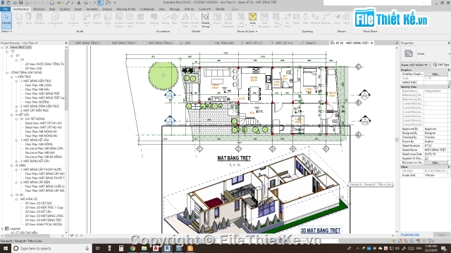The width and height of the screenshot is (451, 253).
Task: Click the Windows Start button
Action: (x=6, y=248)
